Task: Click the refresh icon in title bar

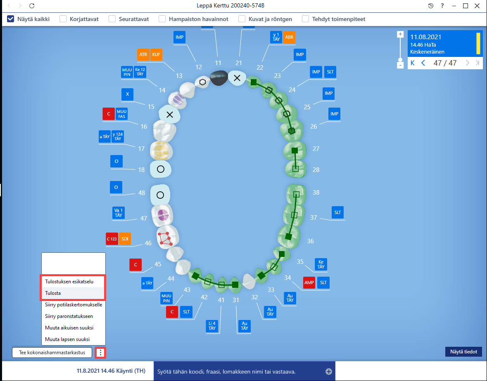Action: pyautogui.click(x=32, y=6)
